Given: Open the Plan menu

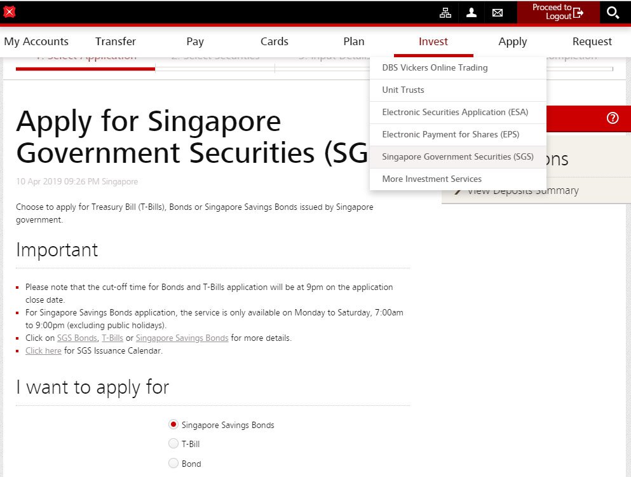Looking at the screenshot, I should 354,41.
